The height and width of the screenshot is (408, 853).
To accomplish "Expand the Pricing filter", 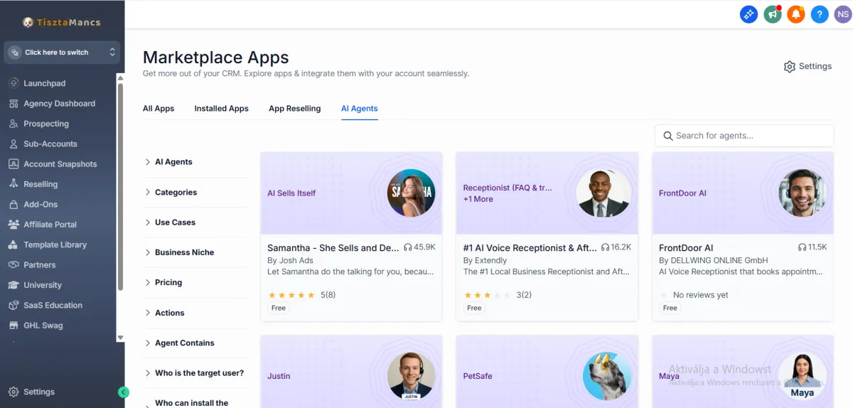I will 195,282.
